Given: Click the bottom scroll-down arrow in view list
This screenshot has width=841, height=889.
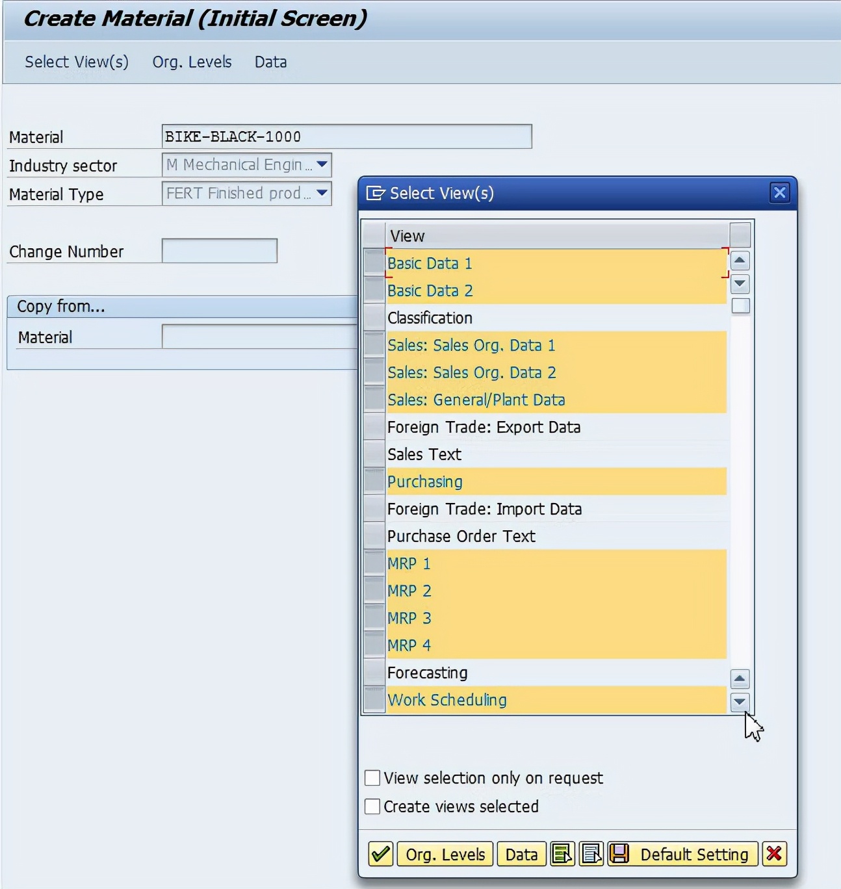Looking at the screenshot, I should click(x=740, y=702).
